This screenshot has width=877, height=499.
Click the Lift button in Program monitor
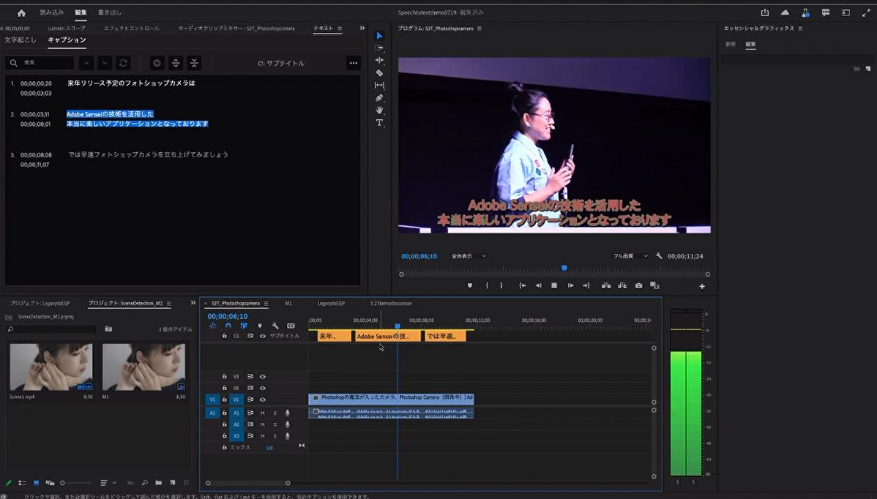point(605,285)
